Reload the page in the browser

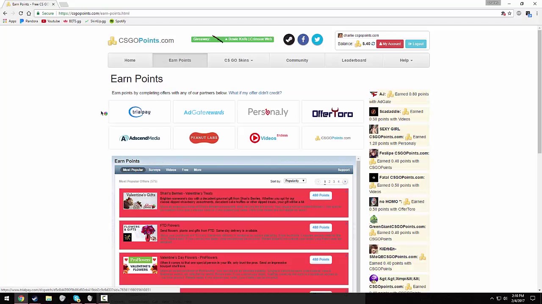(21, 14)
